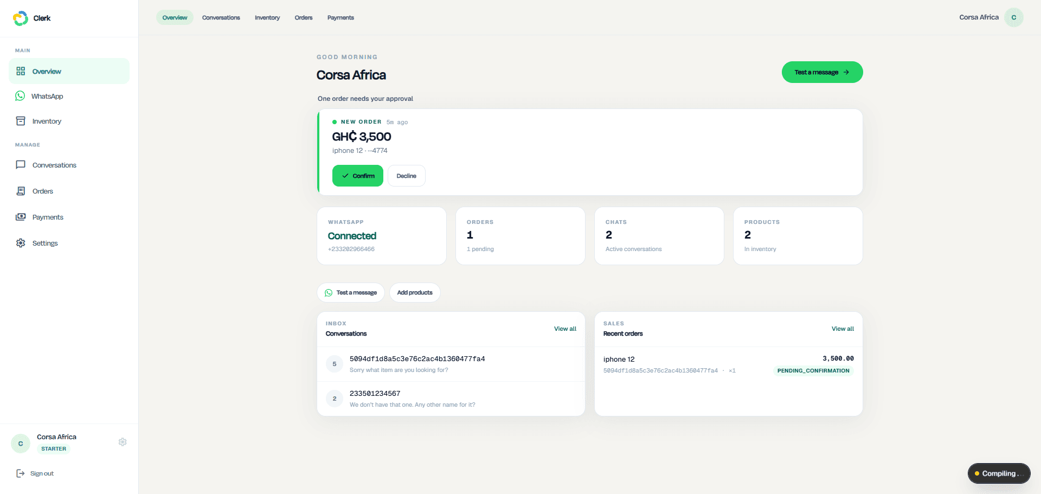
Task: Click the Settings gear icon in Manage section
Action: click(21, 243)
